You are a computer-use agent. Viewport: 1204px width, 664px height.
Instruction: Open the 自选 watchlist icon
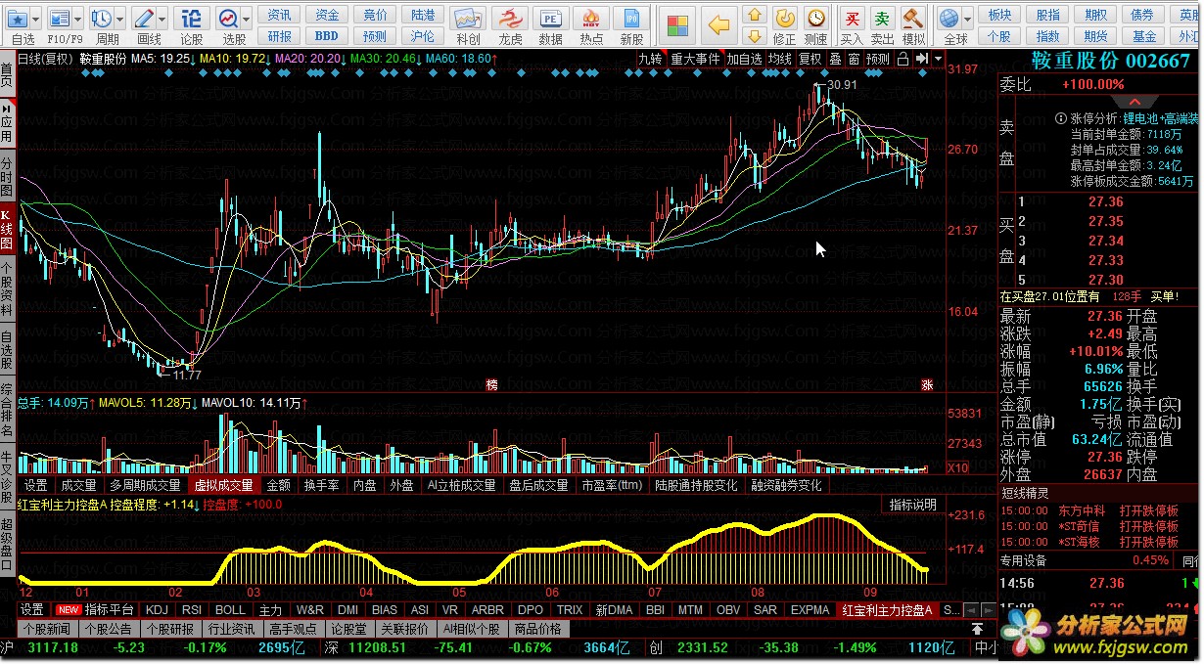(x=17, y=17)
